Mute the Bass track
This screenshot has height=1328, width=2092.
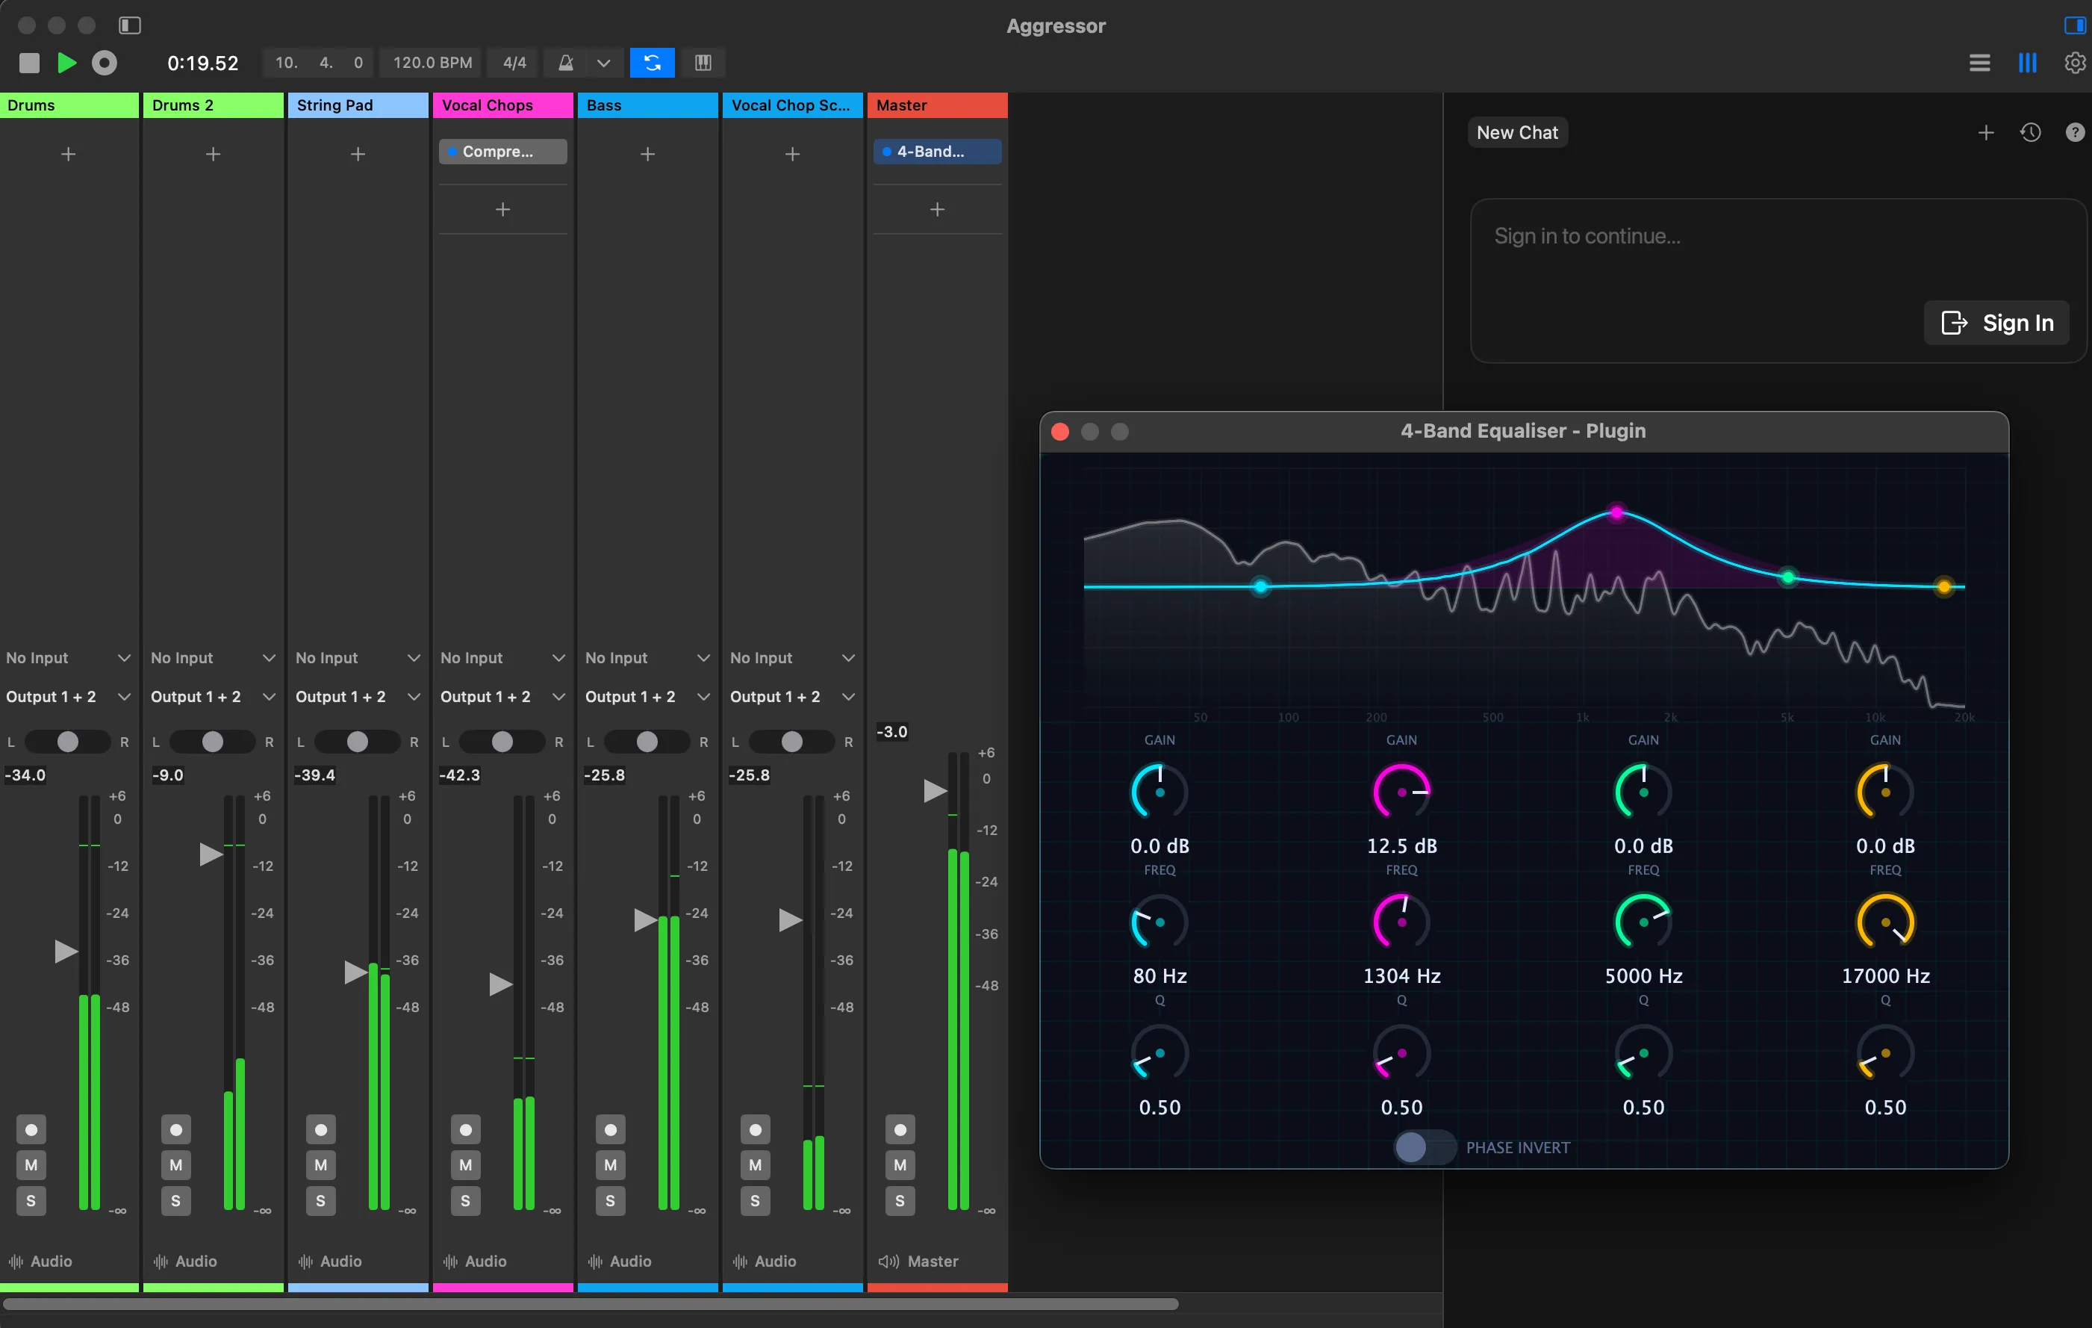pyautogui.click(x=611, y=1164)
